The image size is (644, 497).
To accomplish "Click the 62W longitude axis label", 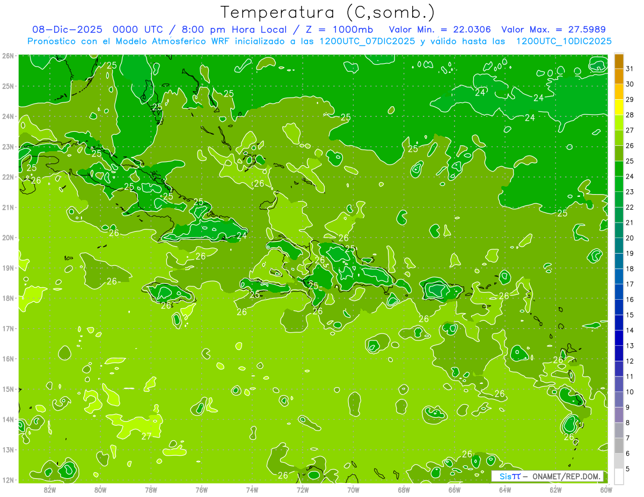I will point(555,490).
